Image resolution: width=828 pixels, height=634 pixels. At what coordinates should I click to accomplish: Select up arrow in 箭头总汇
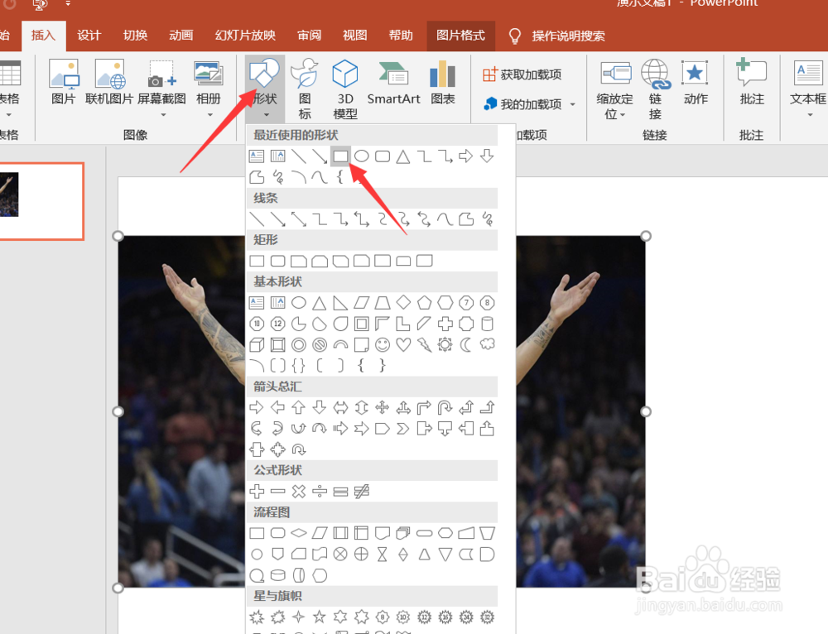tap(299, 407)
